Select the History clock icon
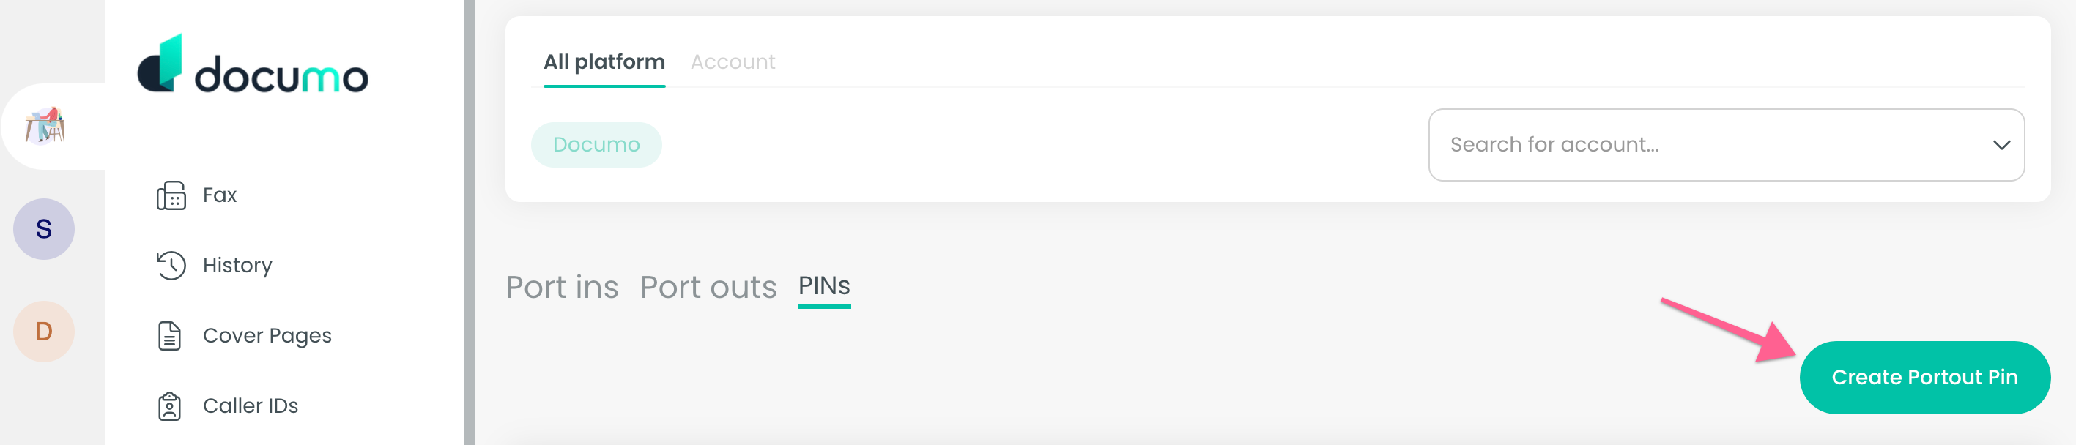The image size is (2076, 445). coord(170,265)
